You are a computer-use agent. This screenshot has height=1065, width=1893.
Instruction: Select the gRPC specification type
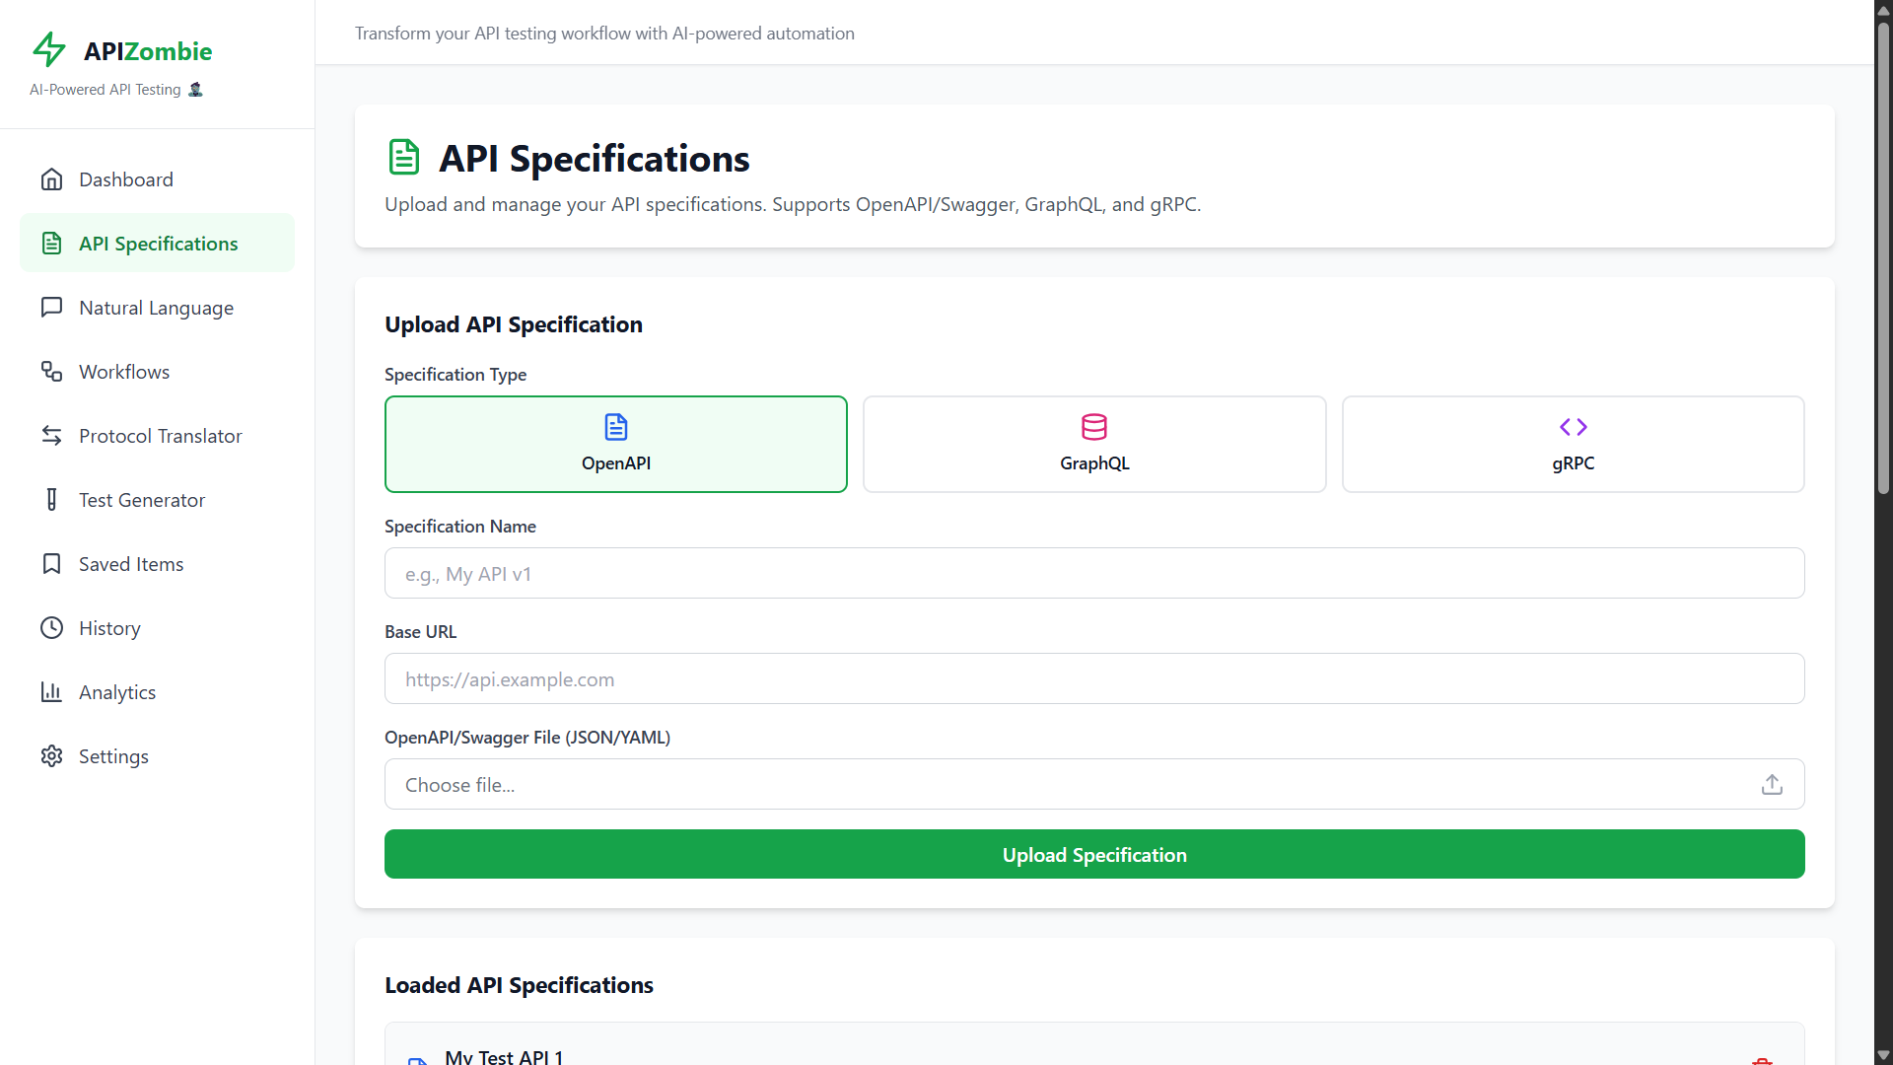click(1573, 444)
